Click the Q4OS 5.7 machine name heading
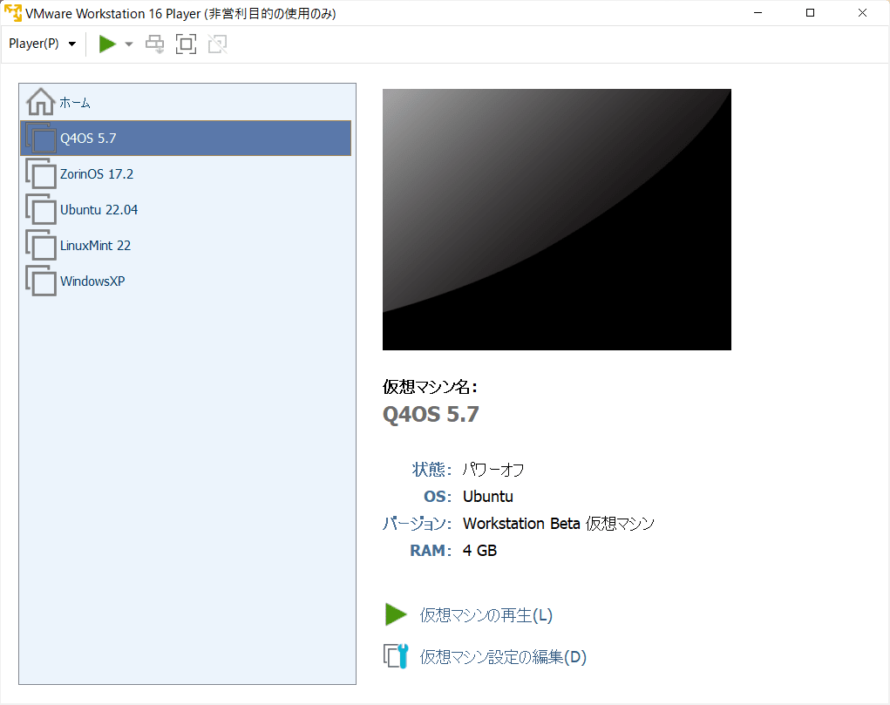 431,414
